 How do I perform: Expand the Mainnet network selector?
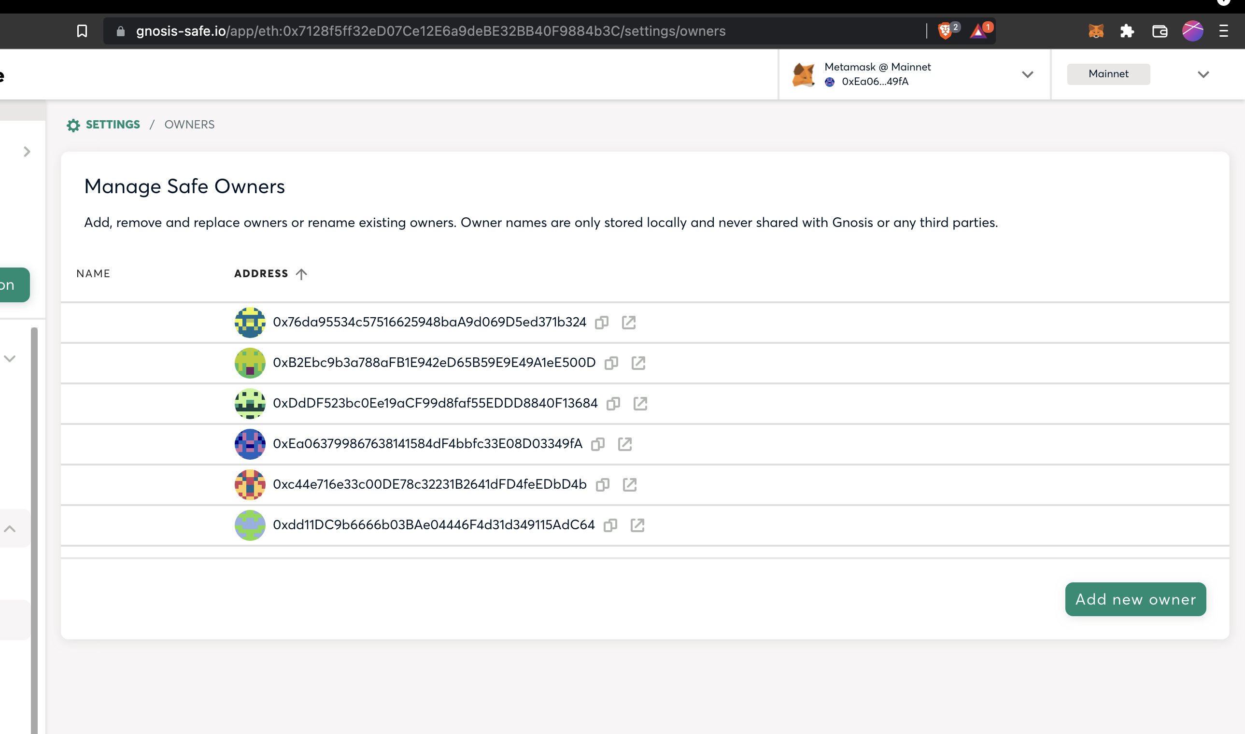[x=1203, y=75]
